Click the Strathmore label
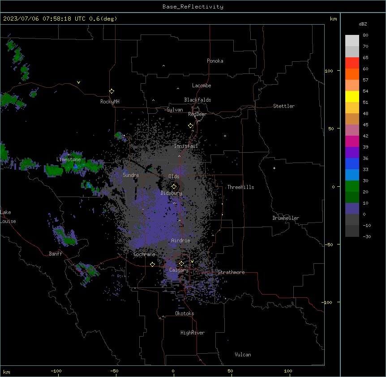 click(x=231, y=272)
